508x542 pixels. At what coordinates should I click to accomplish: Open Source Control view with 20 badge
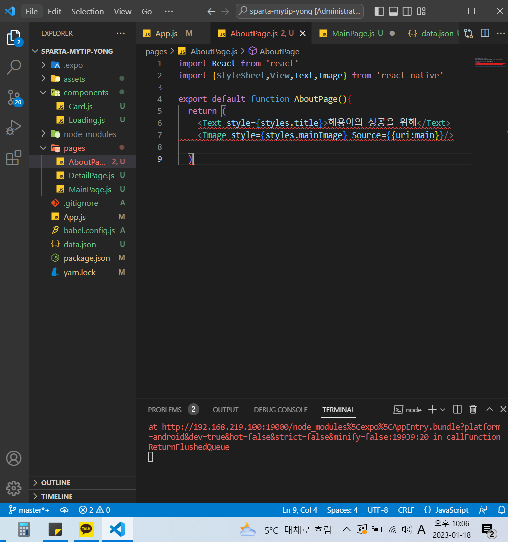pyautogui.click(x=14, y=98)
